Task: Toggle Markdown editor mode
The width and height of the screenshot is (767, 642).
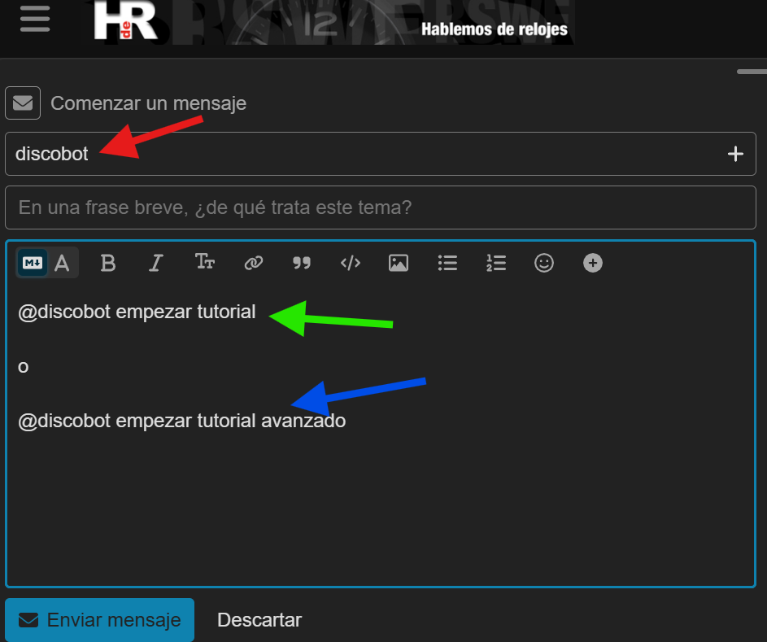Action: pyautogui.click(x=33, y=263)
